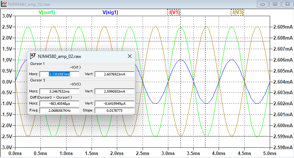
Task: Click the I(V1) trace label
Action: click(x=174, y=12)
